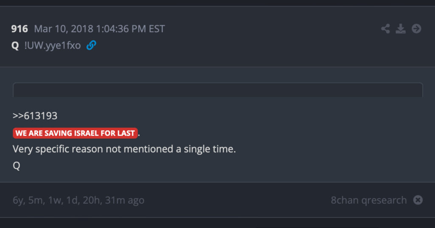
Task: Open the post via right-arrow circle icon
Action: click(x=416, y=29)
